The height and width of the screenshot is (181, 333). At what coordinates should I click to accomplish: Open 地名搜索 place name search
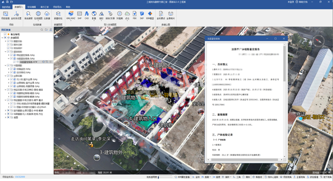pos(28,15)
